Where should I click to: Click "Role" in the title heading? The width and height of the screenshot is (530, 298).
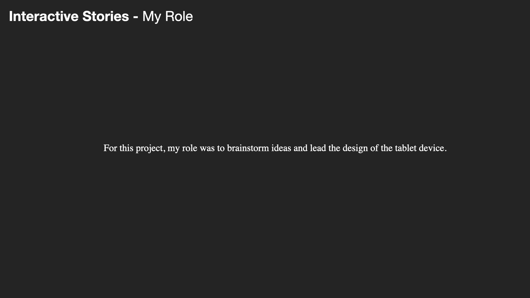[179, 16]
